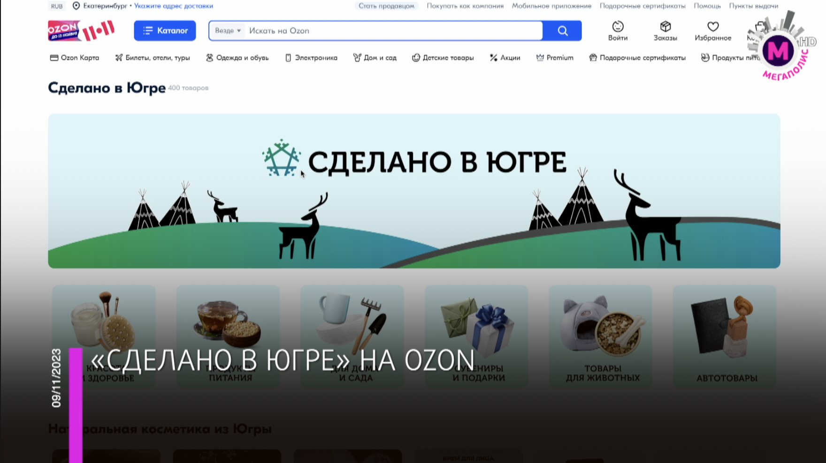Open Подарочные сертификаты category menu item
The height and width of the screenshot is (463, 826).
point(637,58)
